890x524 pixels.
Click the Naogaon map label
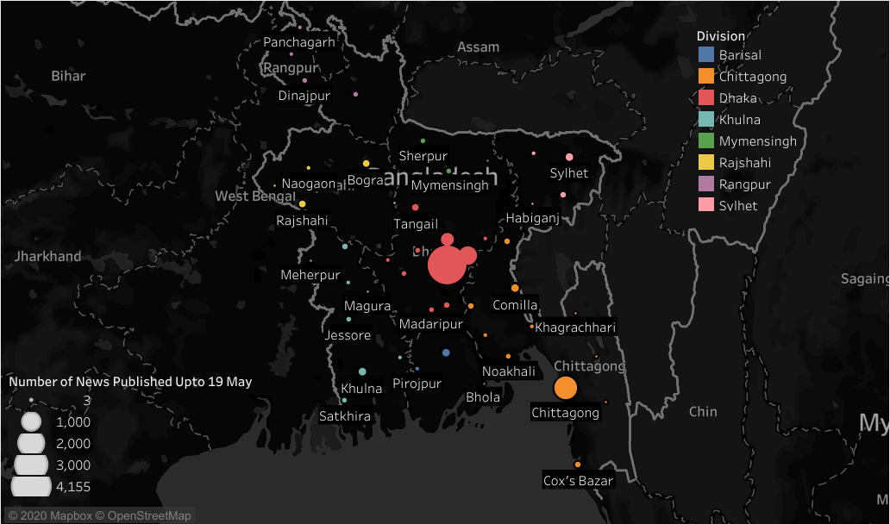point(308,184)
